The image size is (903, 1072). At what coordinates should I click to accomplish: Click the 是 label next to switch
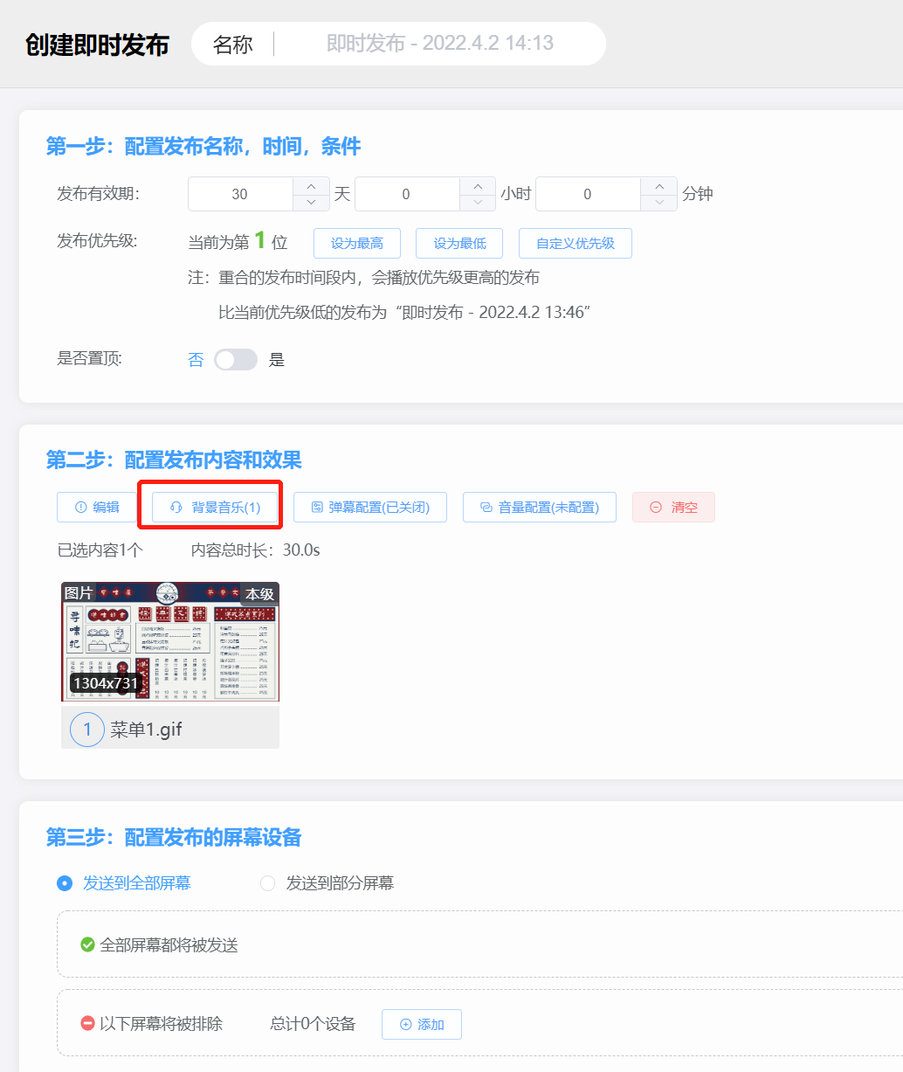[x=277, y=360]
